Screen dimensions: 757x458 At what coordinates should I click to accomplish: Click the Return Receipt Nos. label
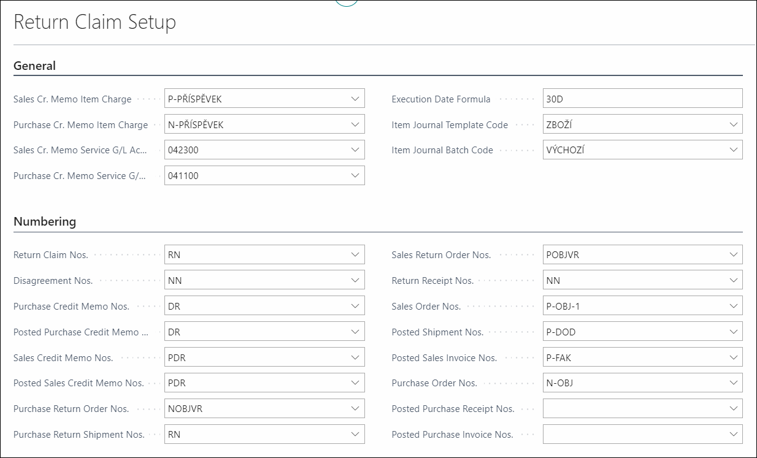[432, 280]
